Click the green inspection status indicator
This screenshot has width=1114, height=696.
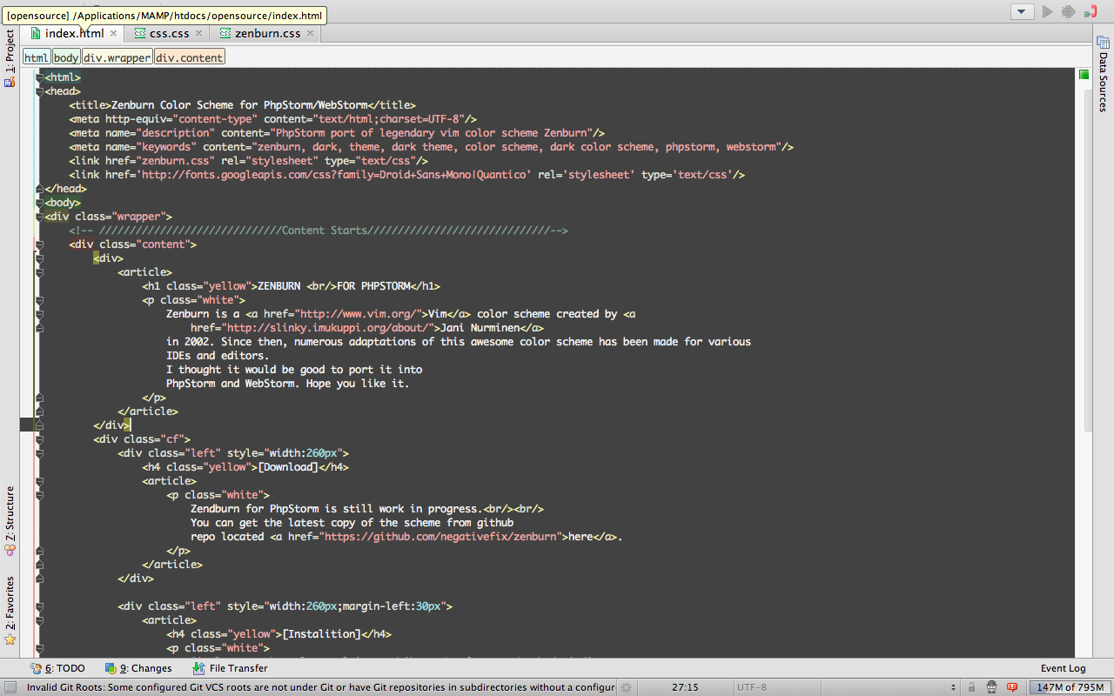[x=1084, y=75]
